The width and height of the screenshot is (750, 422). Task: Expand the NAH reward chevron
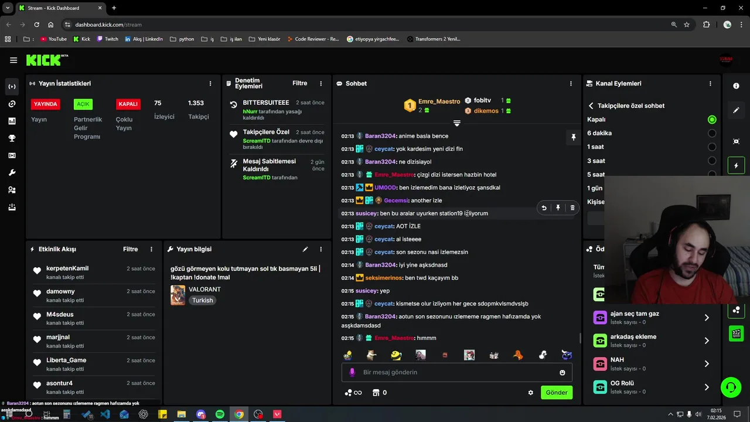(707, 364)
